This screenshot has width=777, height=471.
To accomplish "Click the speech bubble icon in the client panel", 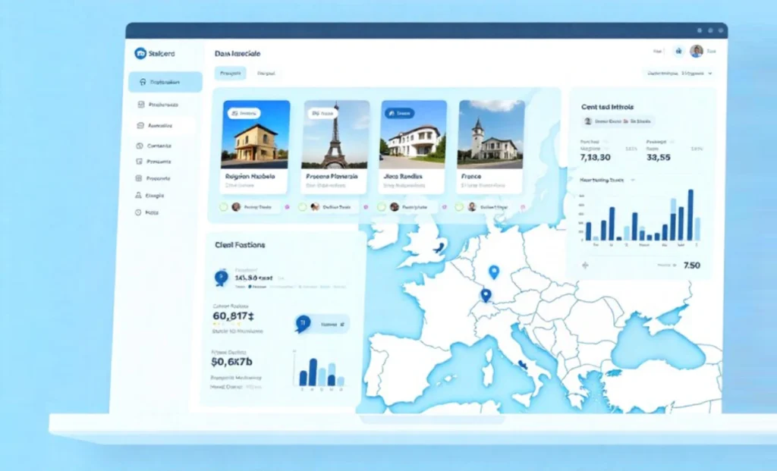I will [303, 324].
